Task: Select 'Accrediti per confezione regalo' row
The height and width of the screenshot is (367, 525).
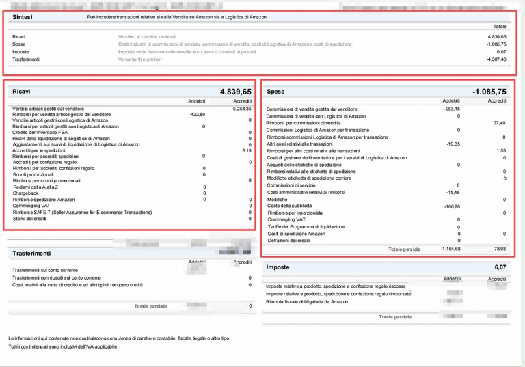Action: [x=132, y=162]
